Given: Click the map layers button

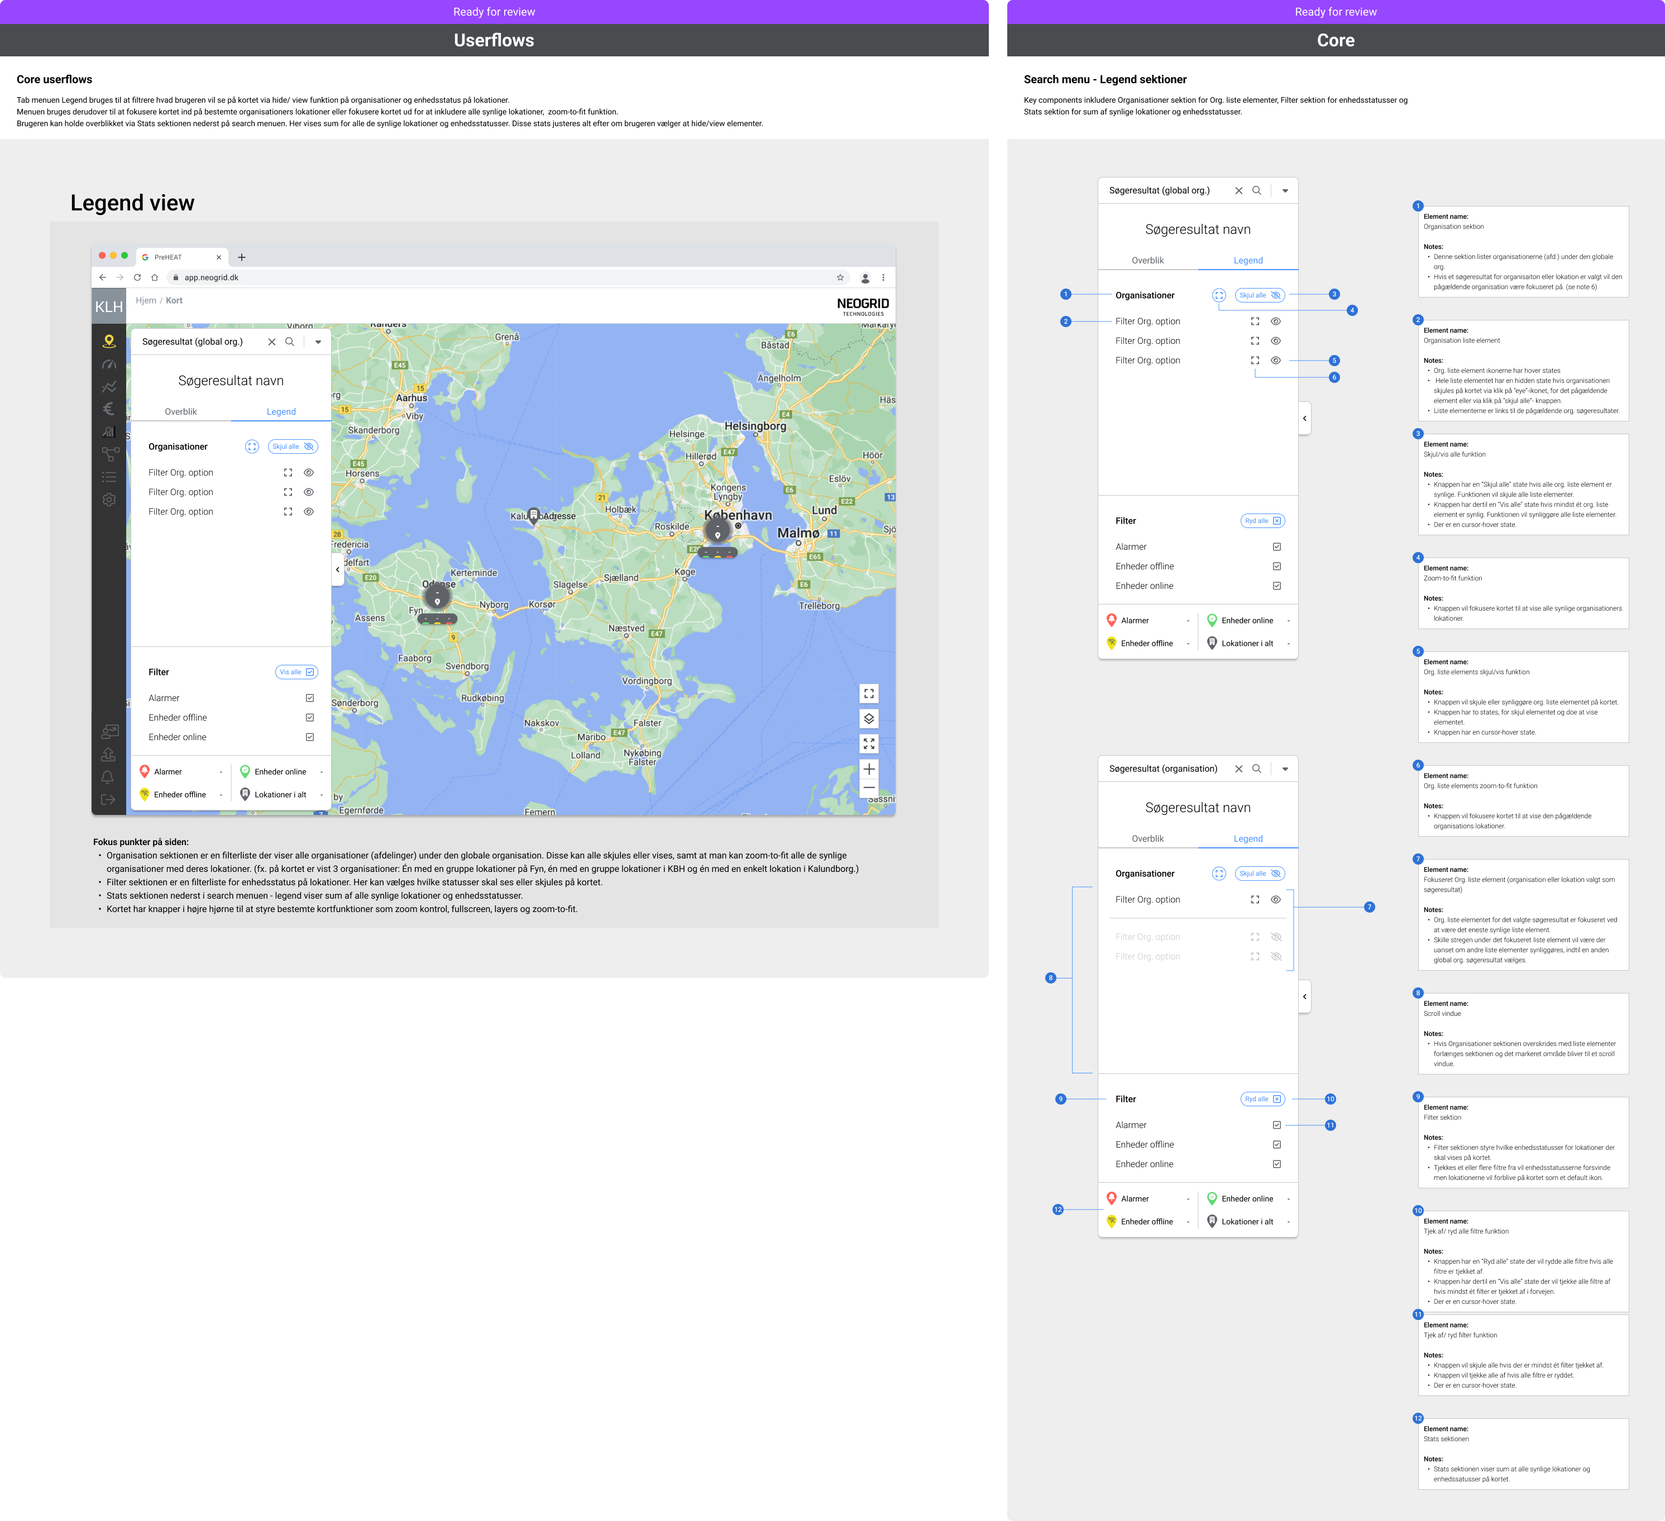Looking at the screenshot, I should click(869, 718).
